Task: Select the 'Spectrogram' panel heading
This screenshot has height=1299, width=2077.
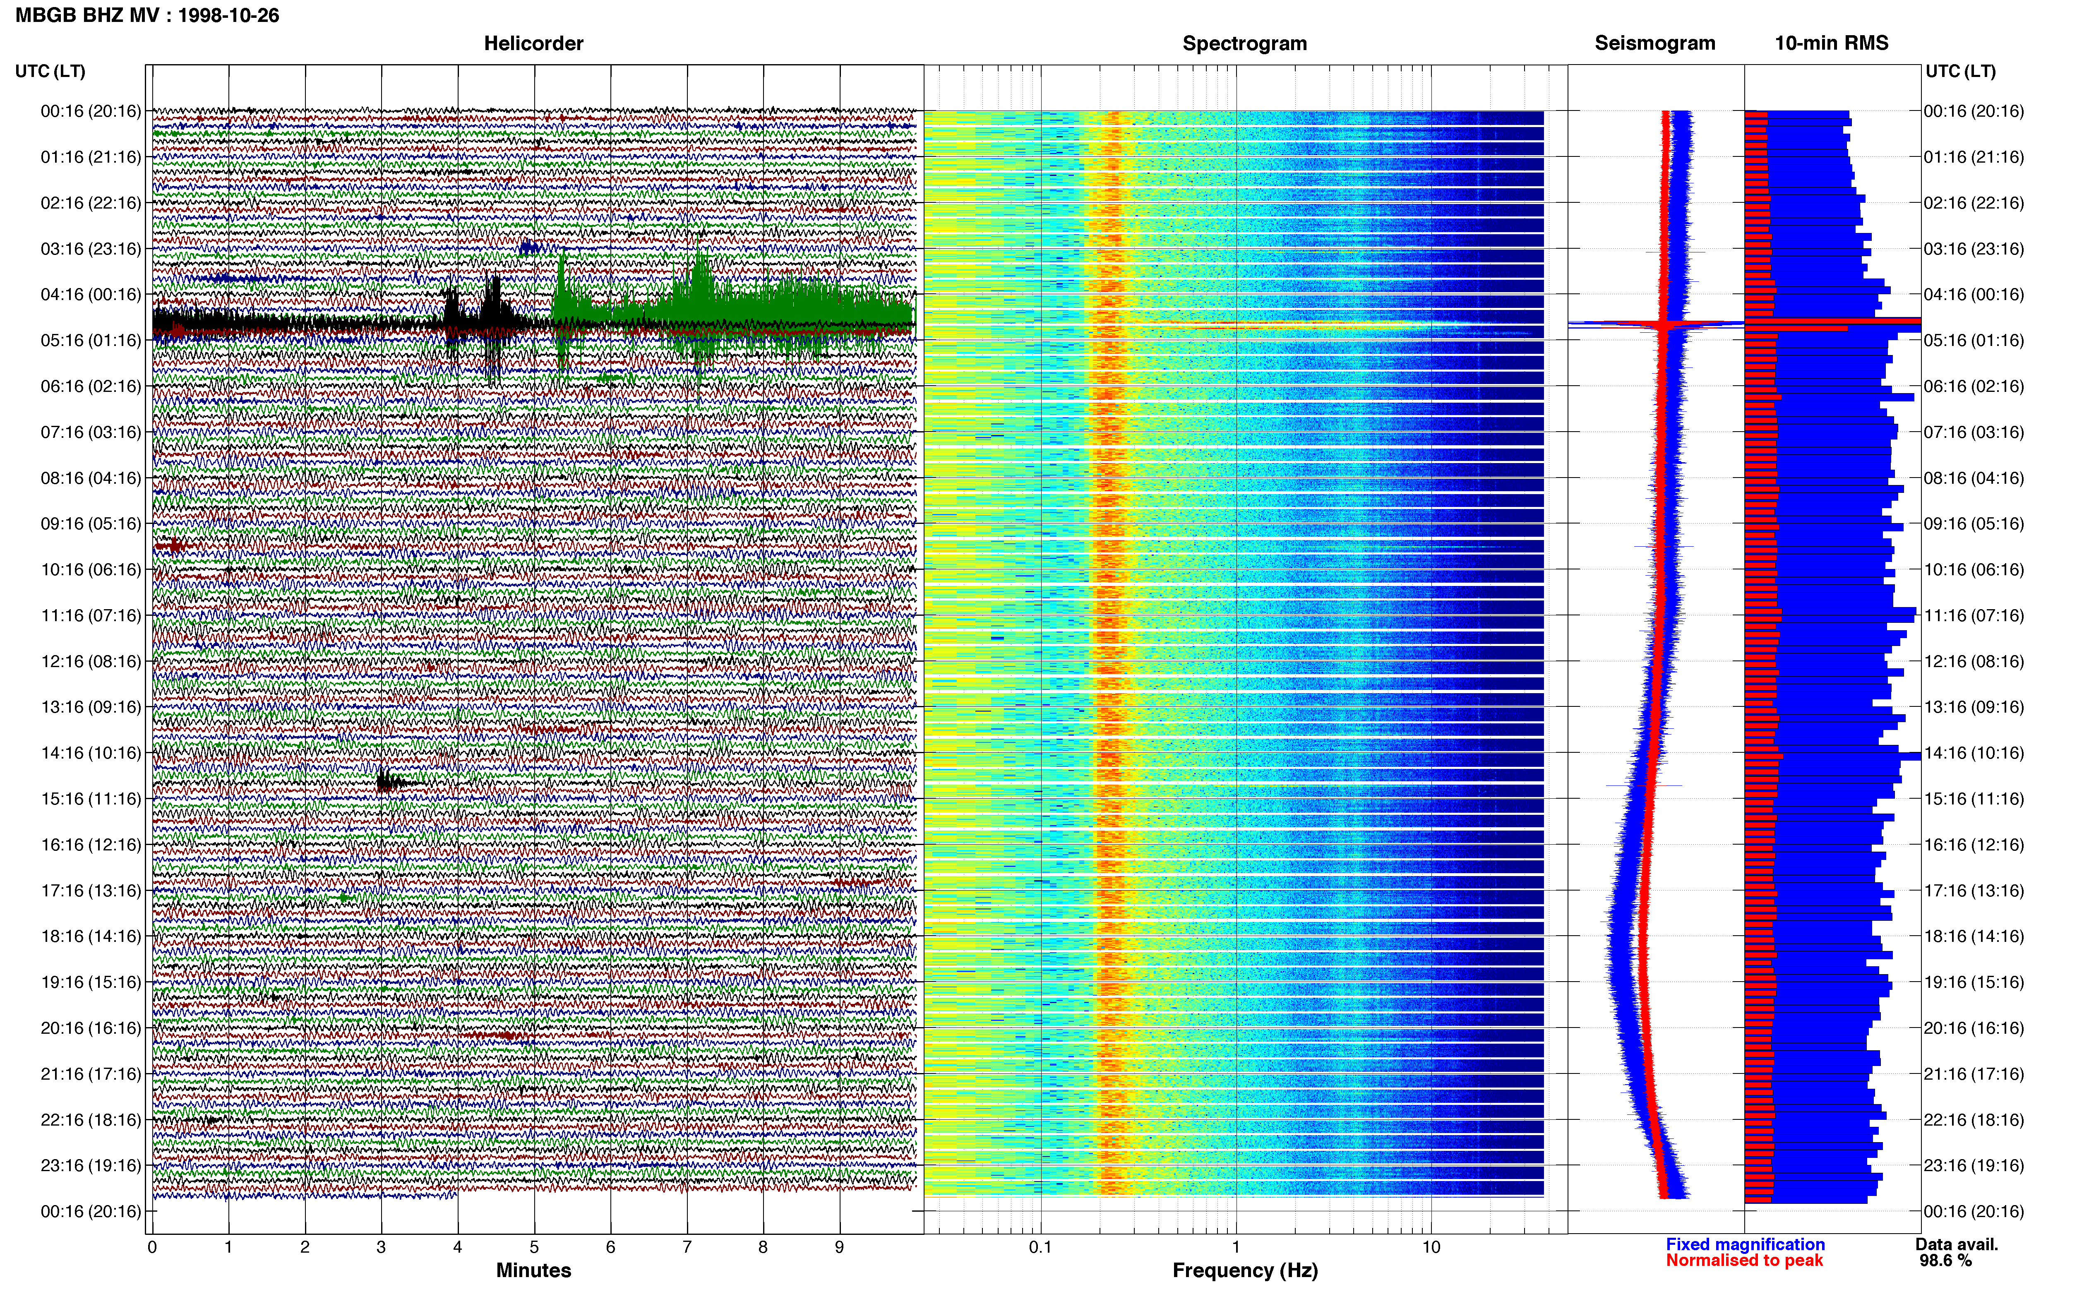Action: click(1245, 43)
